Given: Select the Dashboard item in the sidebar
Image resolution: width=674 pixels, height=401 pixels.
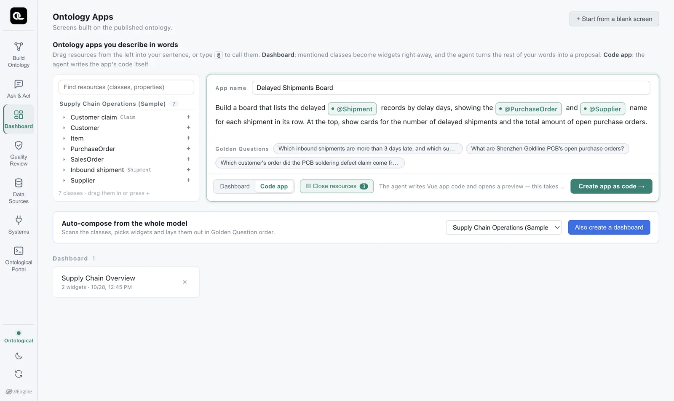Looking at the screenshot, I should pos(19,120).
